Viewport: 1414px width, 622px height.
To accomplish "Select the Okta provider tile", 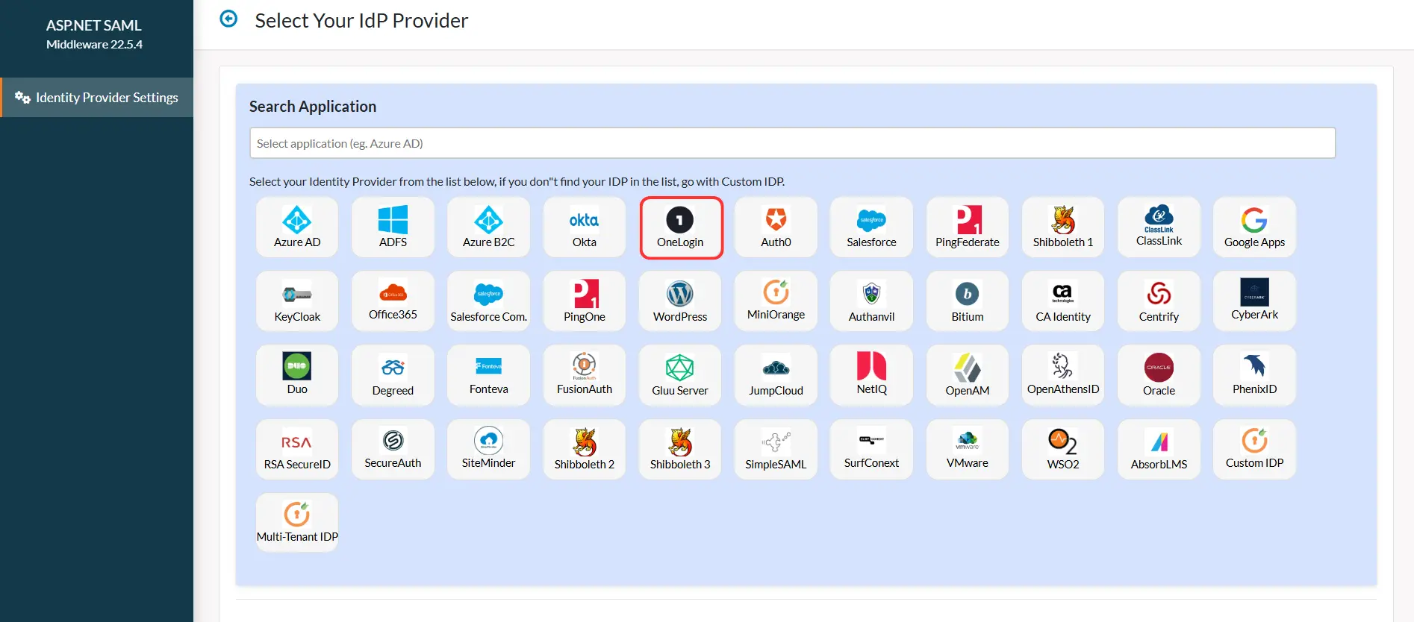I will click(585, 227).
